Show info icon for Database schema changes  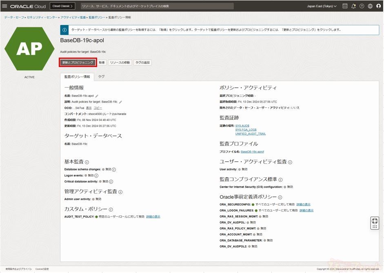114,170
